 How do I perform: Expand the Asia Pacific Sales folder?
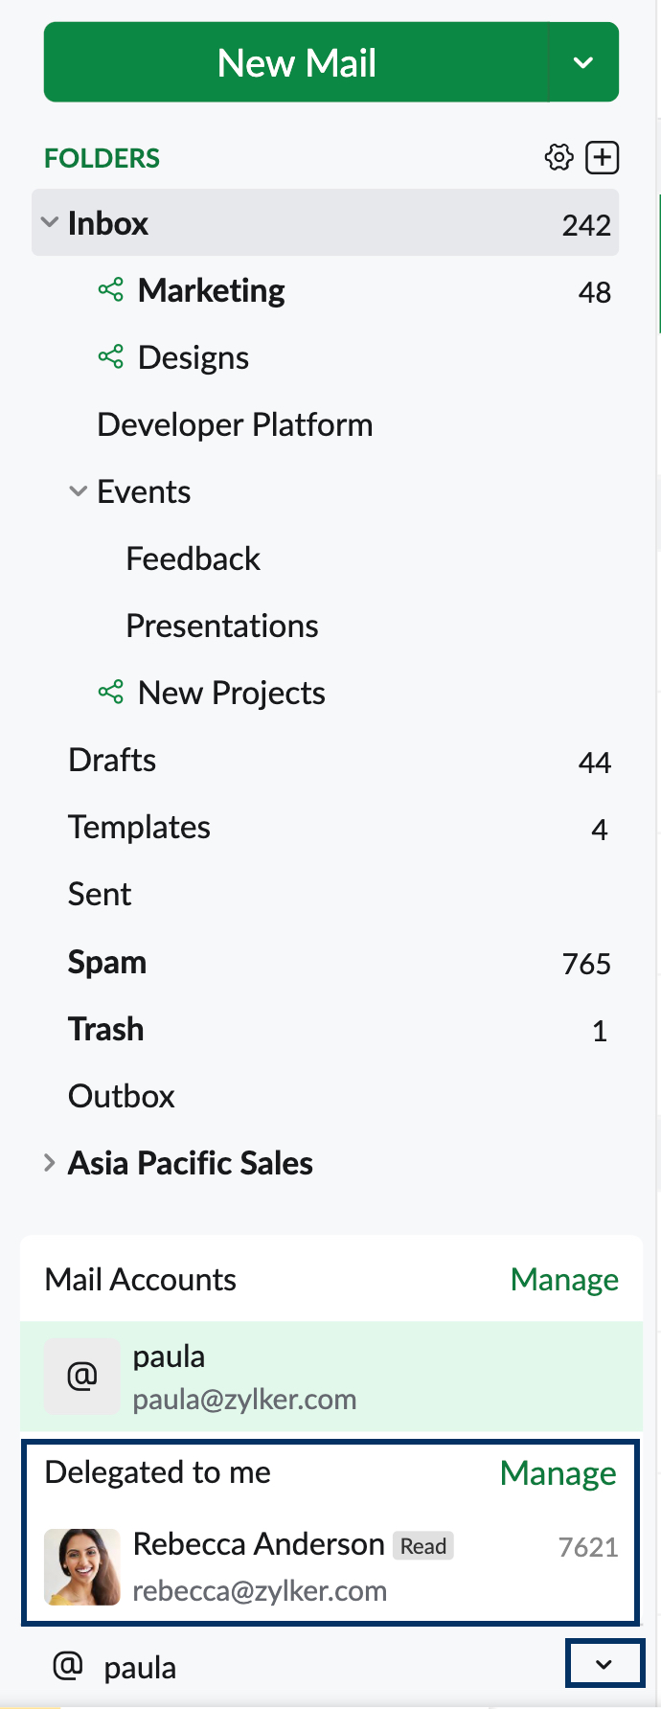(x=50, y=1163)
